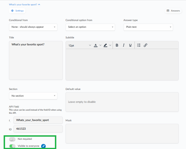186x149 pixels.
Task: Open the Answers button
Action: click(173, 11)
